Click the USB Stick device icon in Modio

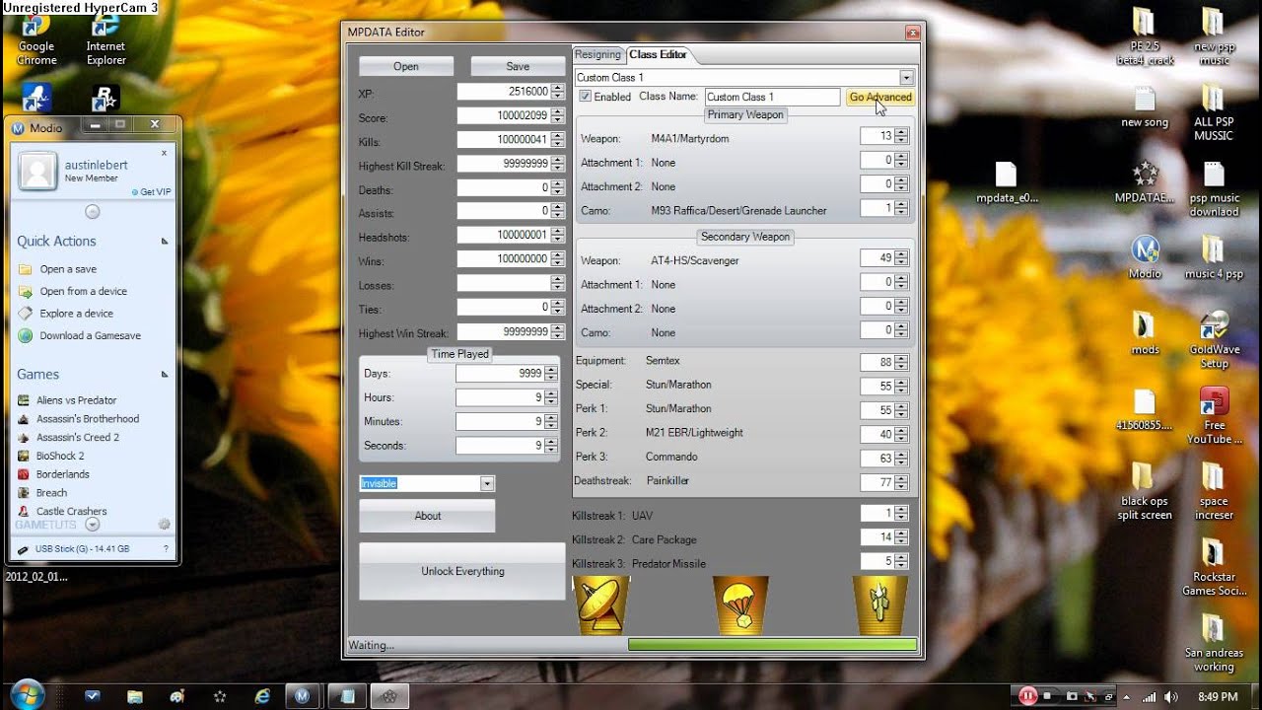tap(24, 549)
